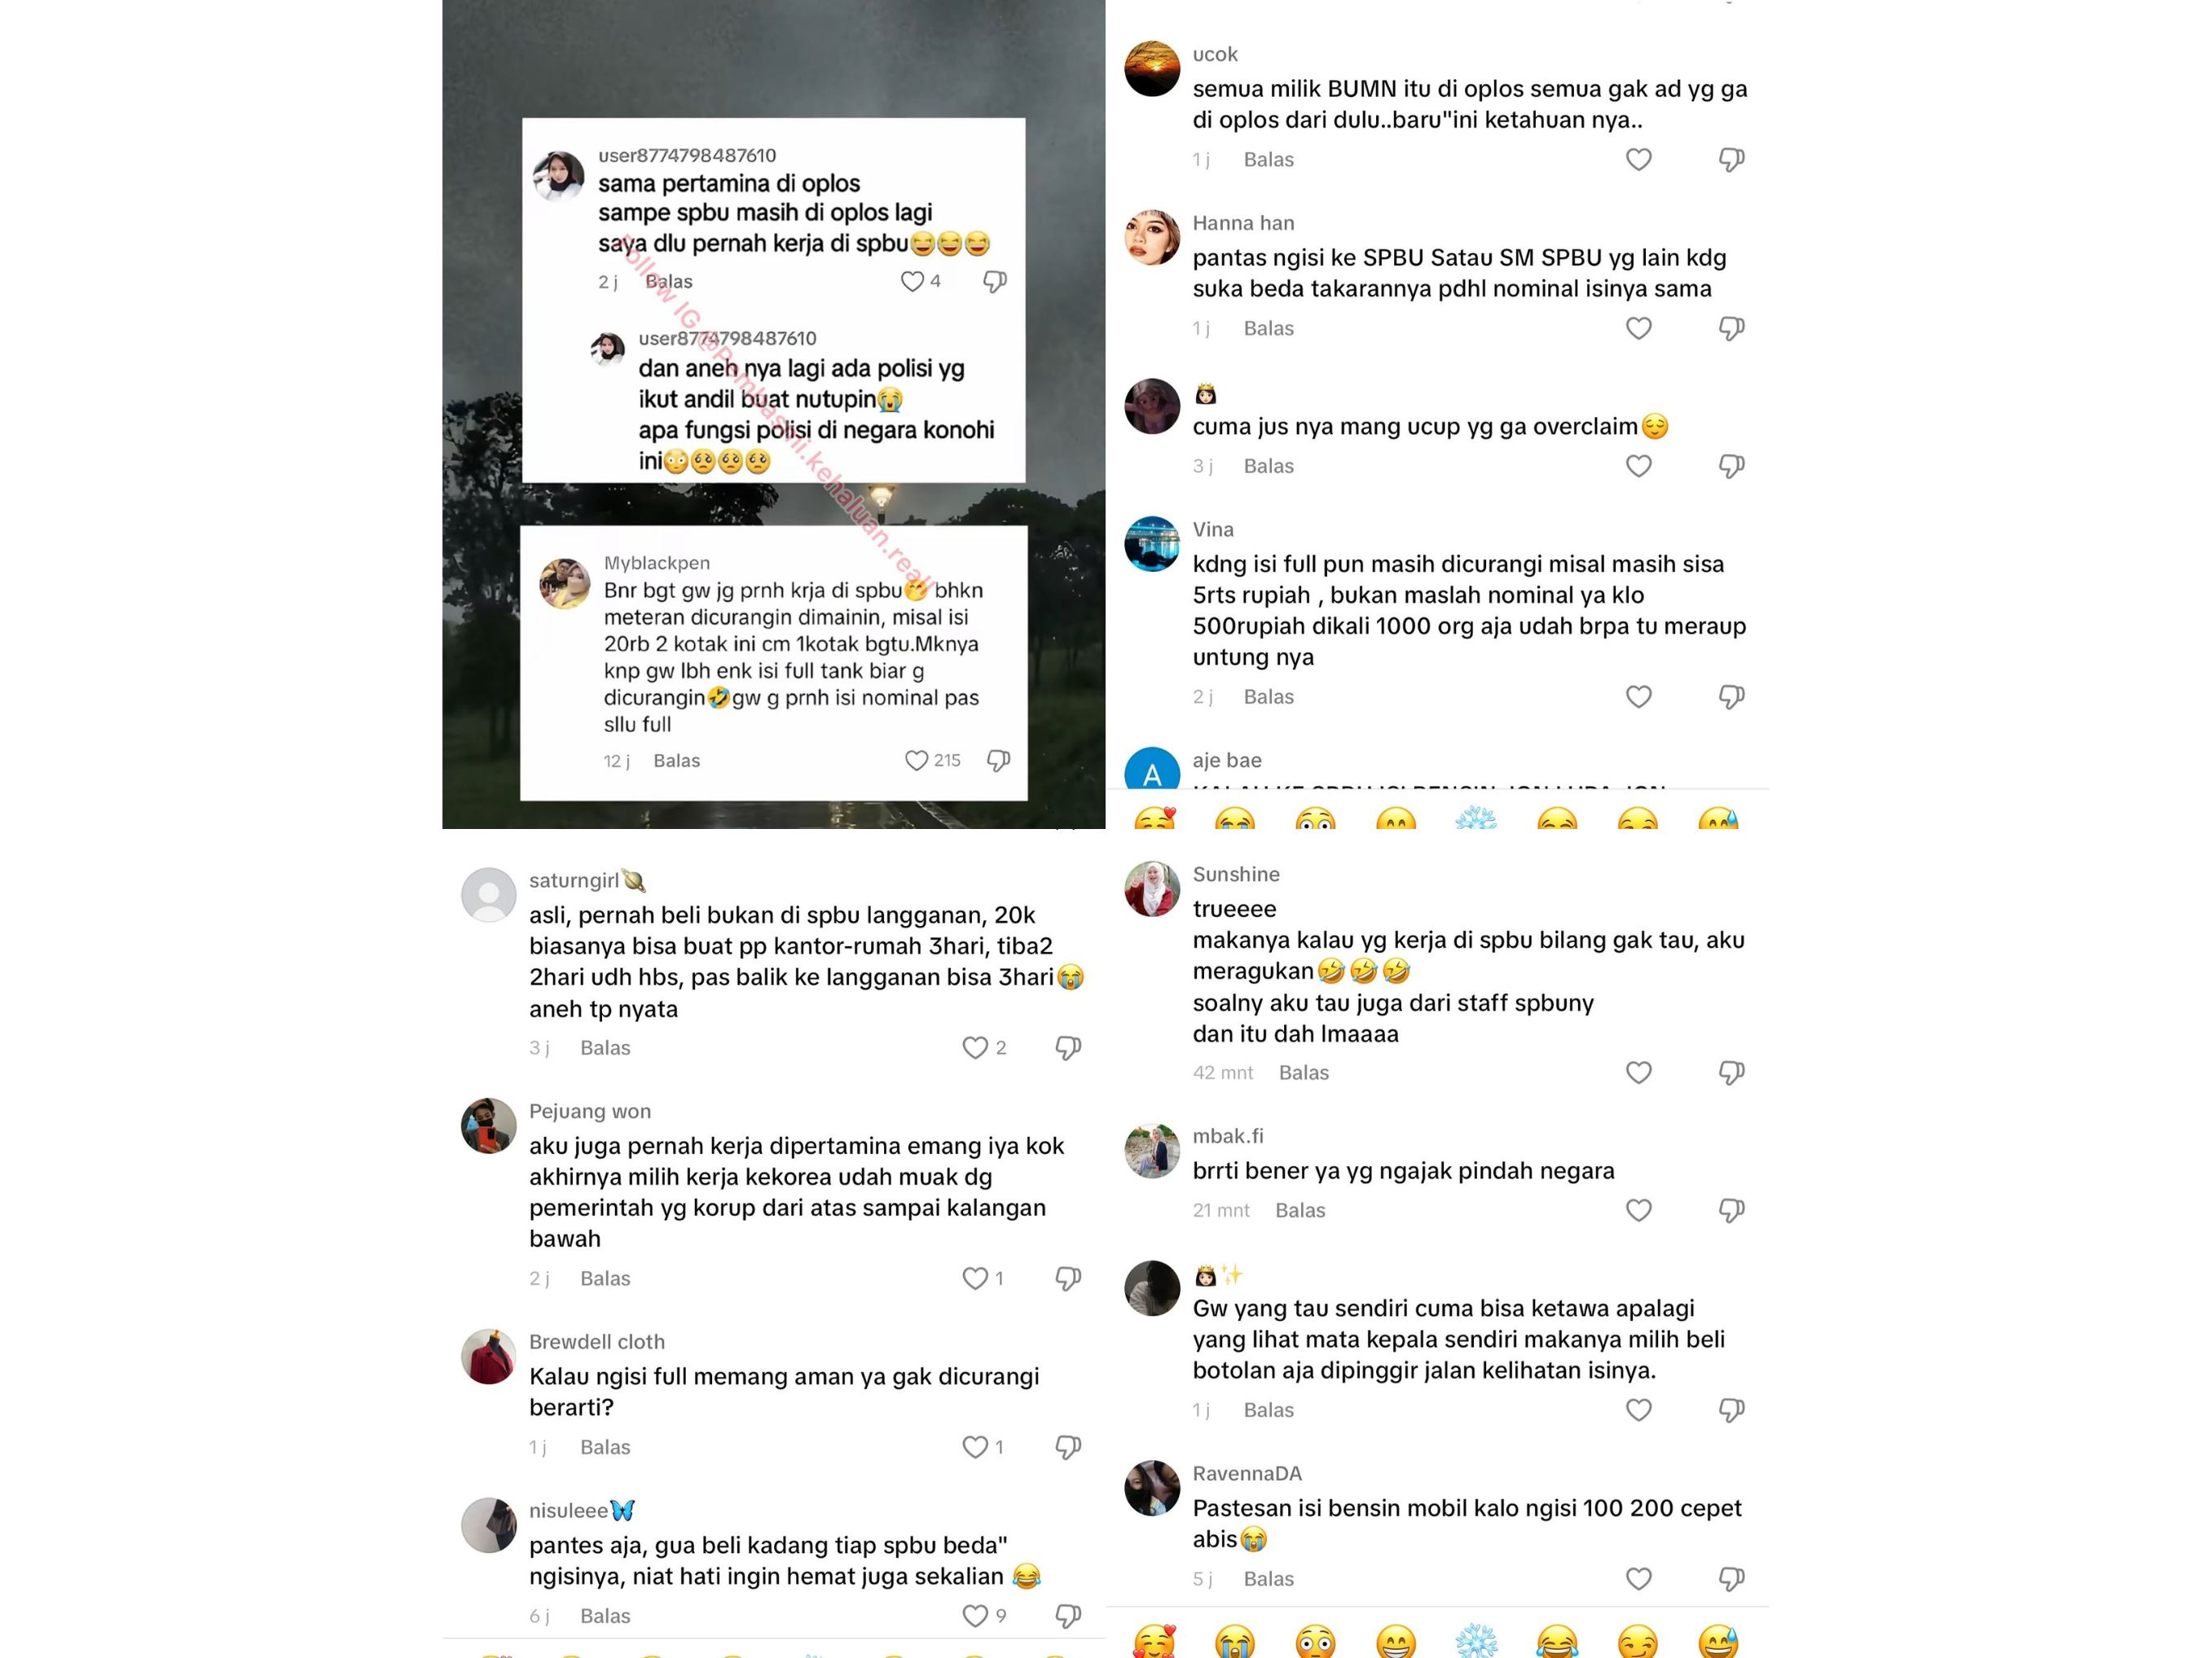Tap Balas under Pejuang won's comment

click(605, 1279)
